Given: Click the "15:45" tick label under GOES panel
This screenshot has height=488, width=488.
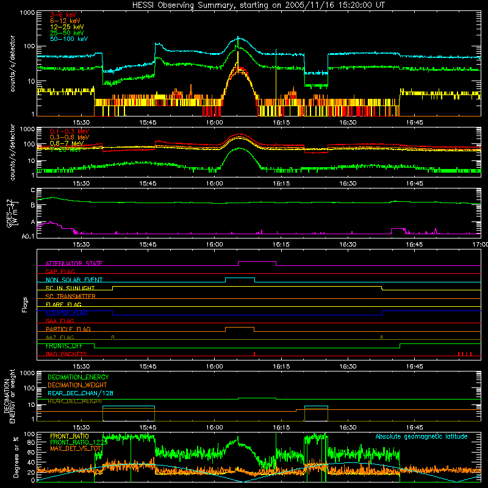Looking at the screenshot, I should tap(148, 245).
